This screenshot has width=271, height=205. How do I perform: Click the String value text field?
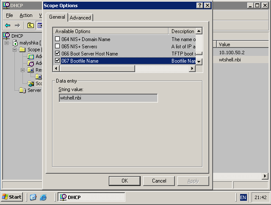(108, 98)
